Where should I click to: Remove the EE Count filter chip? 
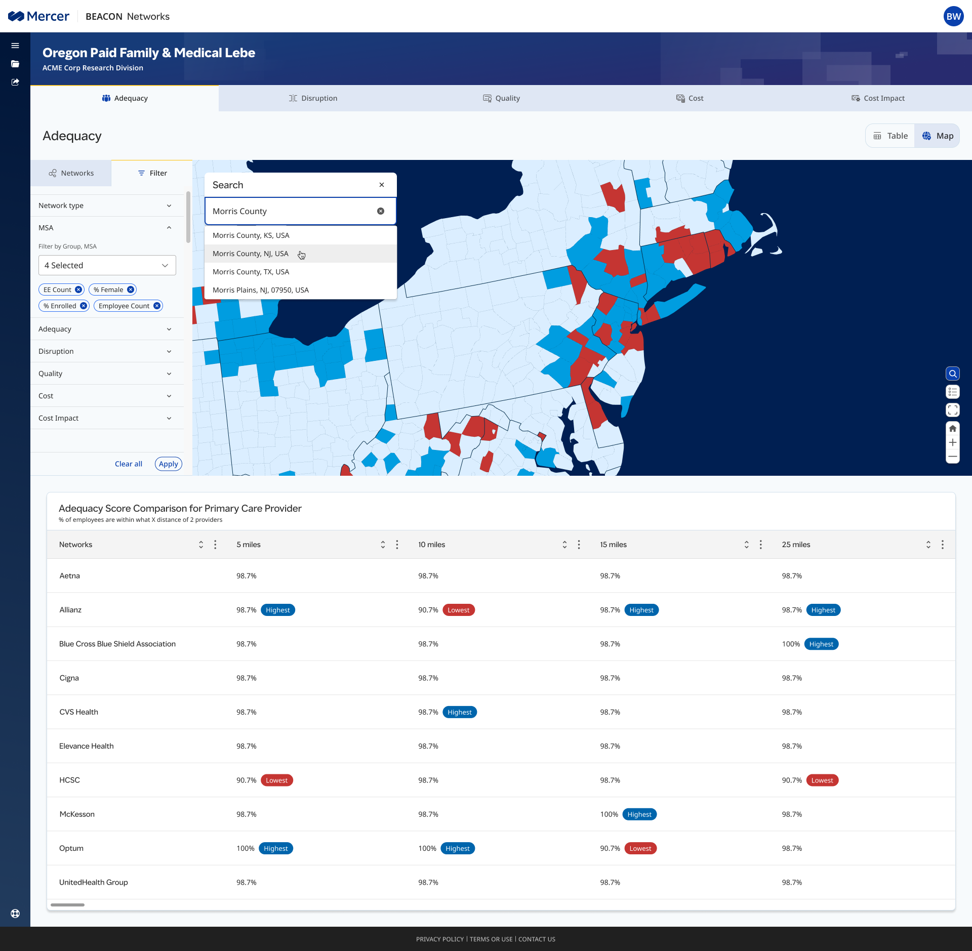tap(78, 290)
